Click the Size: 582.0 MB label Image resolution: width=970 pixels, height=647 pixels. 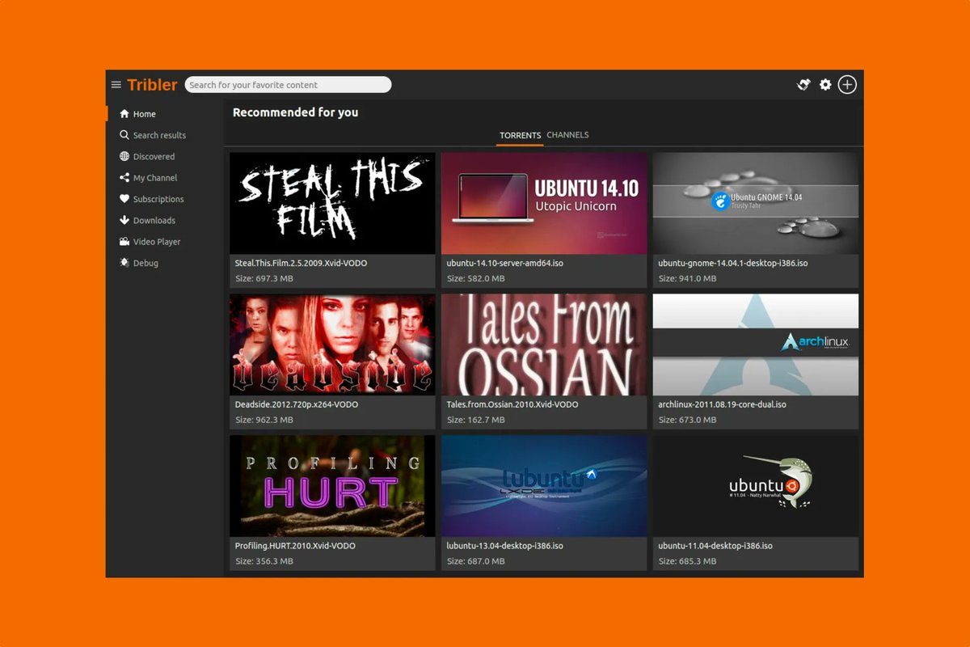click(x=476, y=278)
